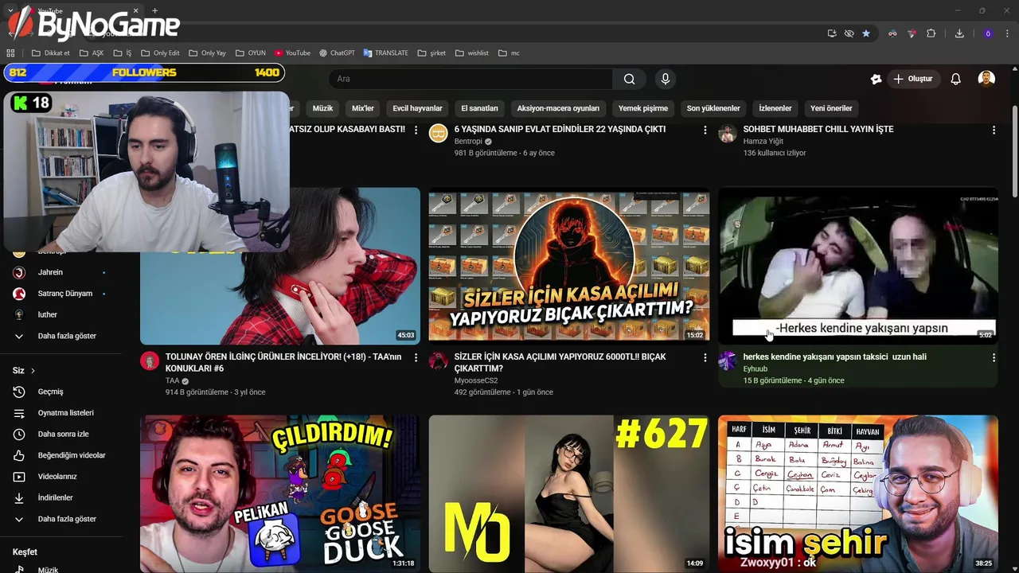Click the glasses-face extension icon

[x=892, y=33]
